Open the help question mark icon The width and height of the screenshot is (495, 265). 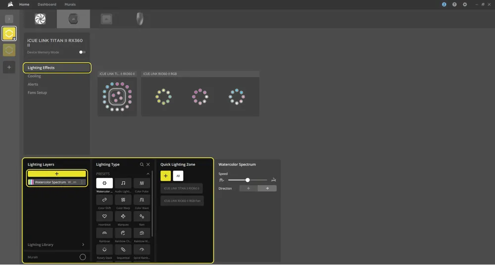[454, 4]
